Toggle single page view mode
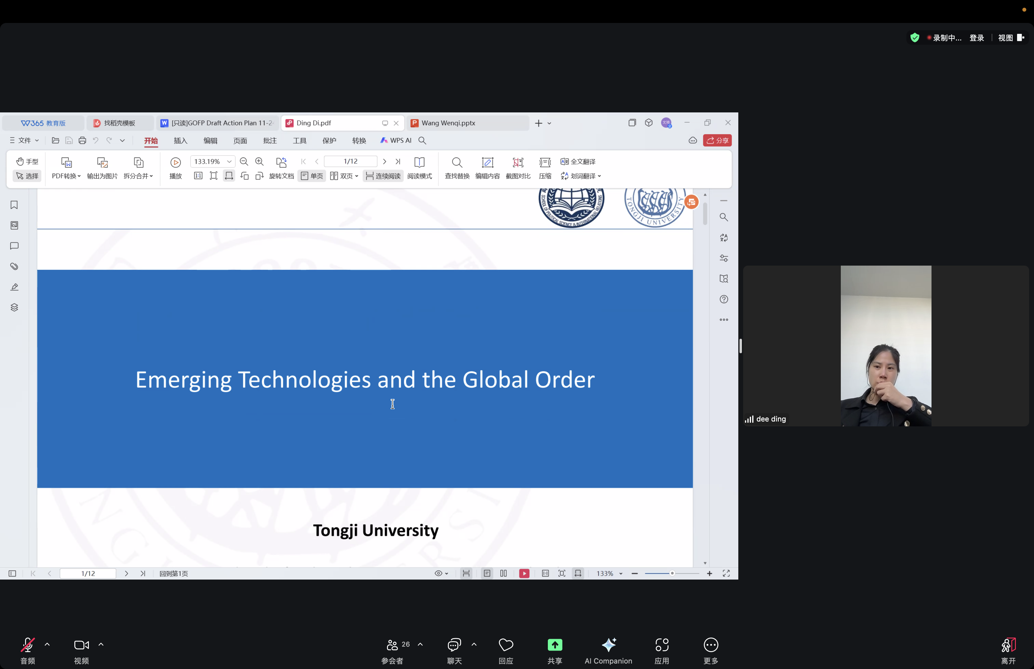The height and width of the screenshot is (669, 1034). (x=311, y=176)
